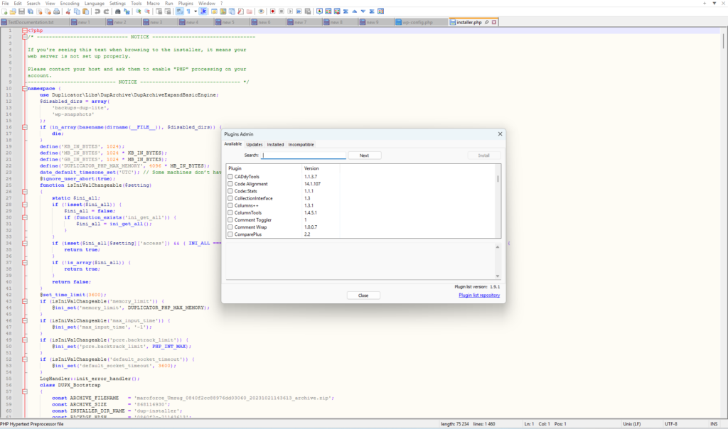Open the Macro menu
The width and height of the screenshot is (728, 429).
tap(154, 4)
